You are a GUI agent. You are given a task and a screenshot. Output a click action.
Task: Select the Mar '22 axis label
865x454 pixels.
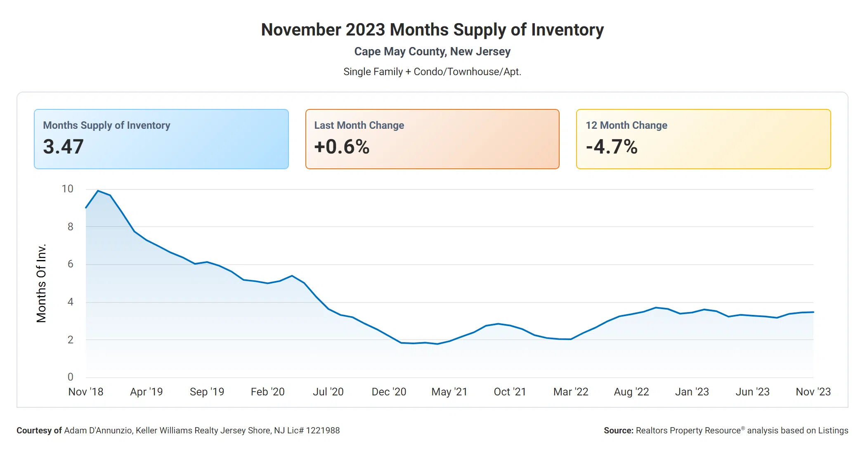click(x=571, y=392)
